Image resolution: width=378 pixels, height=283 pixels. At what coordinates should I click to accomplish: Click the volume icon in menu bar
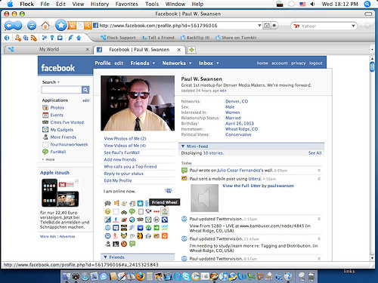click(313, 4)
